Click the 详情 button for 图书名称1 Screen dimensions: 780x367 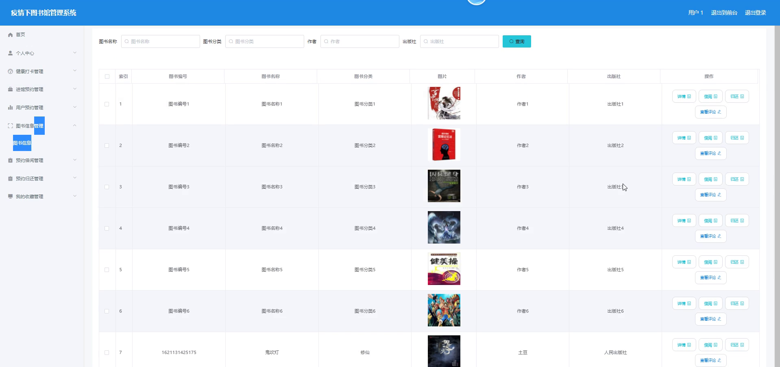(684, 97)
